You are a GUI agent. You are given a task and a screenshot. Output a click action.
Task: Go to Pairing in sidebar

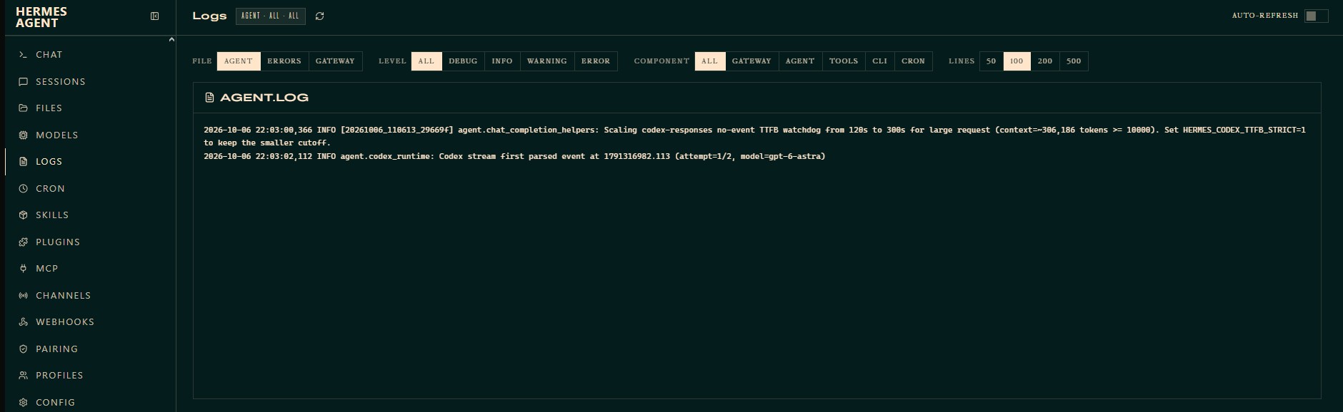point(91,349)
